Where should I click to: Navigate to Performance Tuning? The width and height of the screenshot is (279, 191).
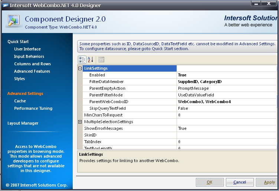tap(33, 108)
